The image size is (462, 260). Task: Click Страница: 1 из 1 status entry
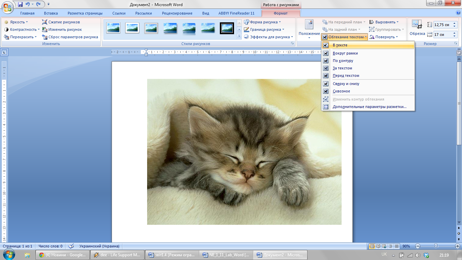tap(18, 246)
